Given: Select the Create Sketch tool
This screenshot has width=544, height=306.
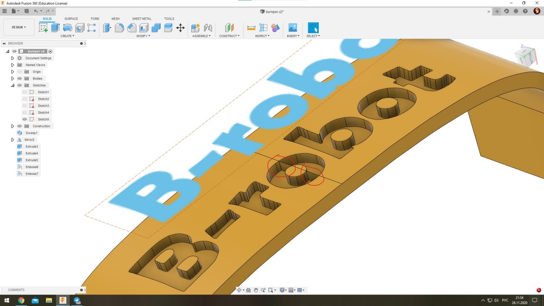Looking at the screenshot, I should point(43,28).
